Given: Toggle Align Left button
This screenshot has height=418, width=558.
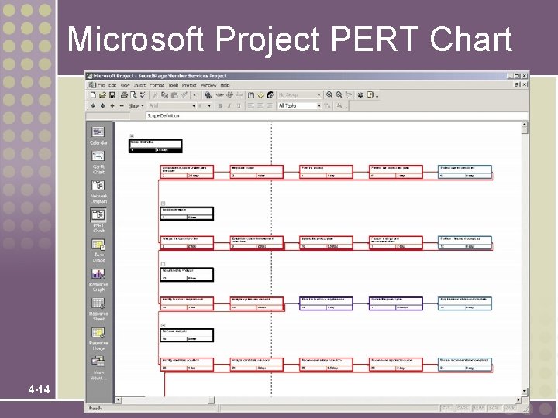Looking at the screenshot, I should (251, 105).
